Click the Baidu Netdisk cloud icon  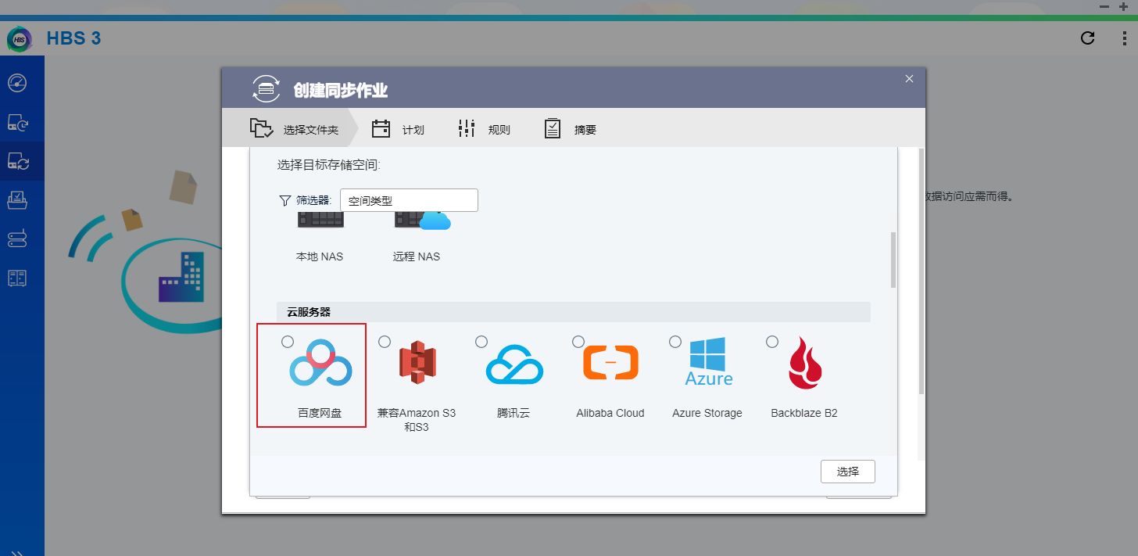coord(320,364)
